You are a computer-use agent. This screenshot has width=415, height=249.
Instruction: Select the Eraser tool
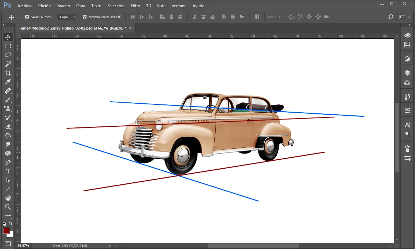pyautogui.click(x=8, y=126)
